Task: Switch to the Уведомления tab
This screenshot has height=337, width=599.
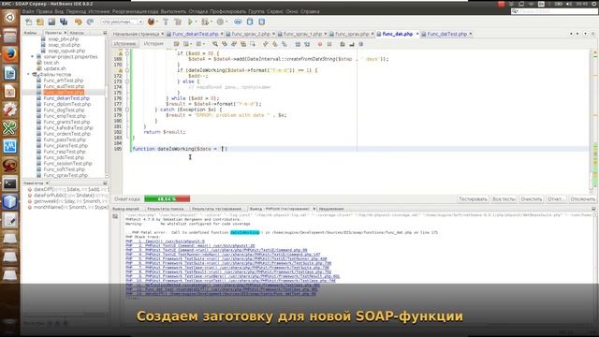Action: pyautogui.click(x=330, y=209)
